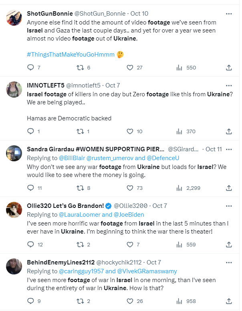Open the #ThingsThatMakeYouGoHmmm hashtag

tap(71, 54)
